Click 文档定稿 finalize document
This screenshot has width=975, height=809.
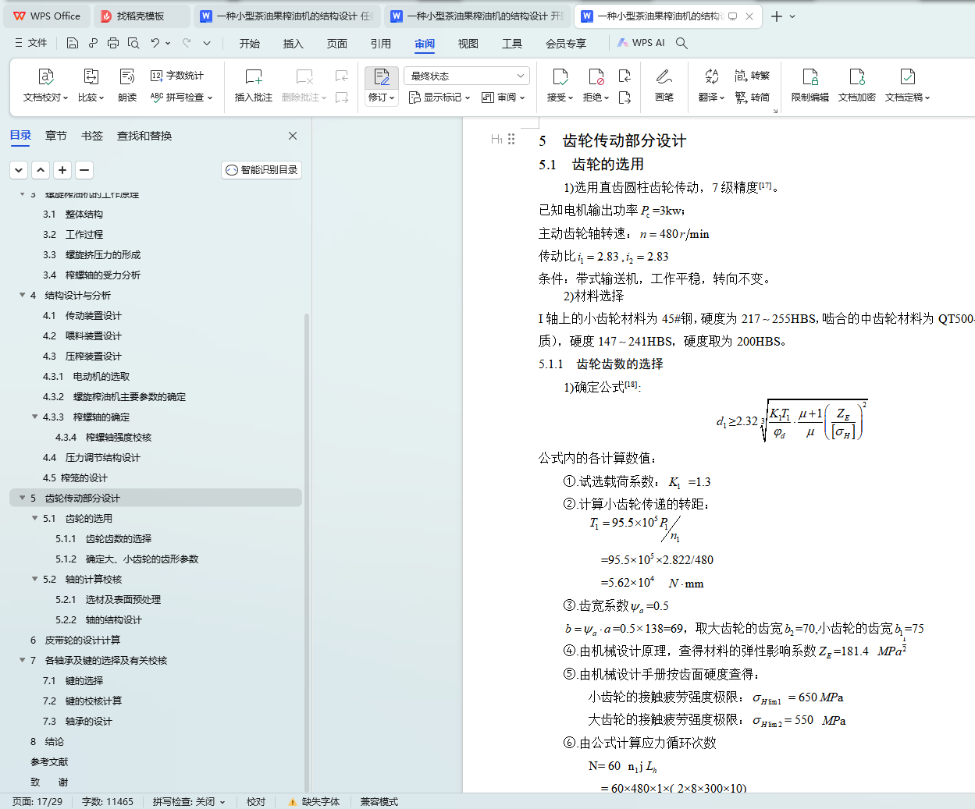[x=907, y=86]
